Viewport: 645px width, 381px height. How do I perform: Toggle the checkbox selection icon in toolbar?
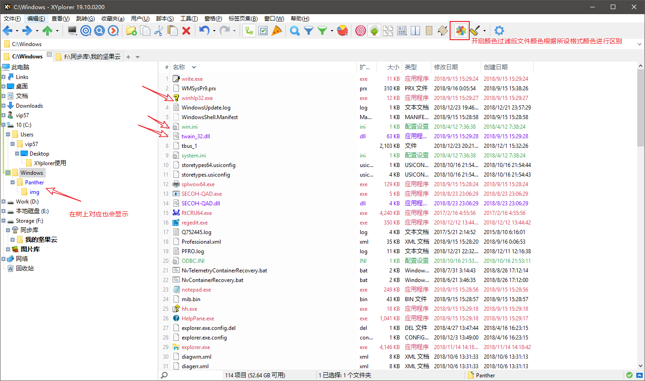tap(263, 31)
